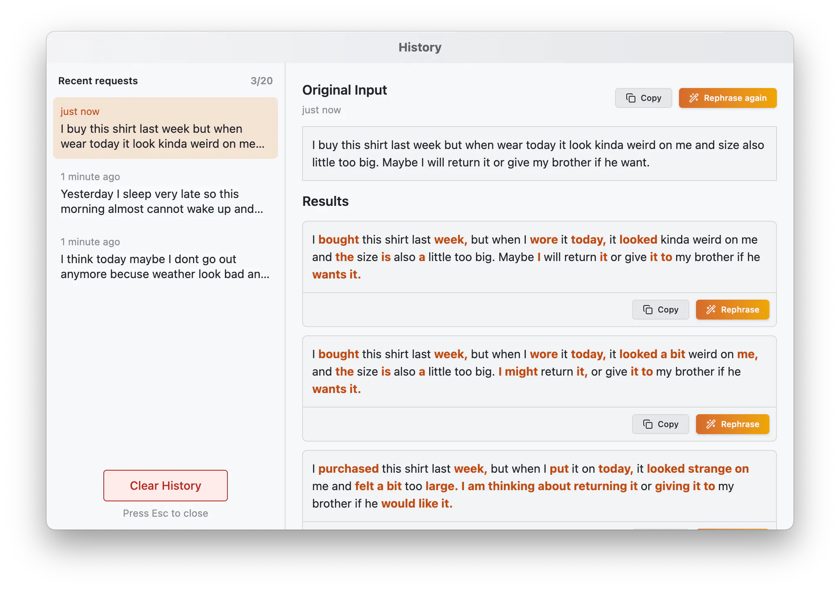Click the copy icon in the second result card
840x591 pixels.
[647, 424]
